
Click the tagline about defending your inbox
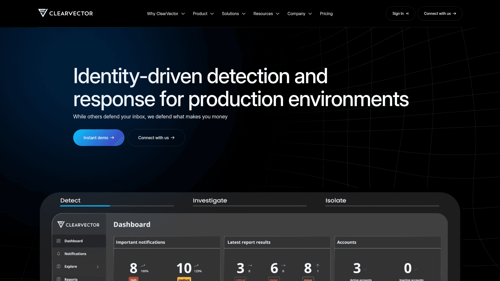tap(150, 117)
